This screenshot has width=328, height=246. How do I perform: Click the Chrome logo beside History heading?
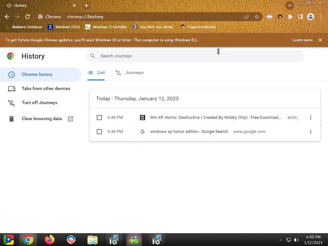(x=11, y=56)
